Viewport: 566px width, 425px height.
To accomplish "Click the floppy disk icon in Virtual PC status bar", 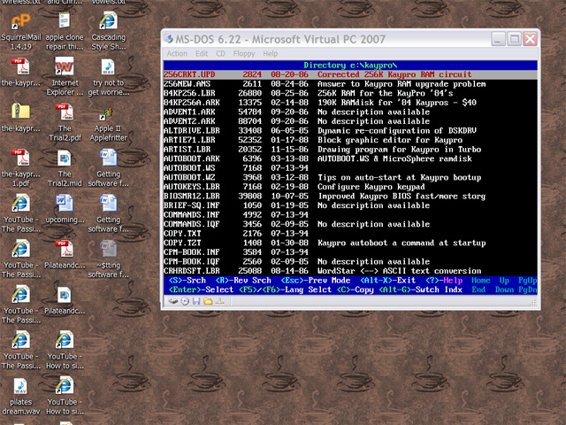I will point(196,301).
